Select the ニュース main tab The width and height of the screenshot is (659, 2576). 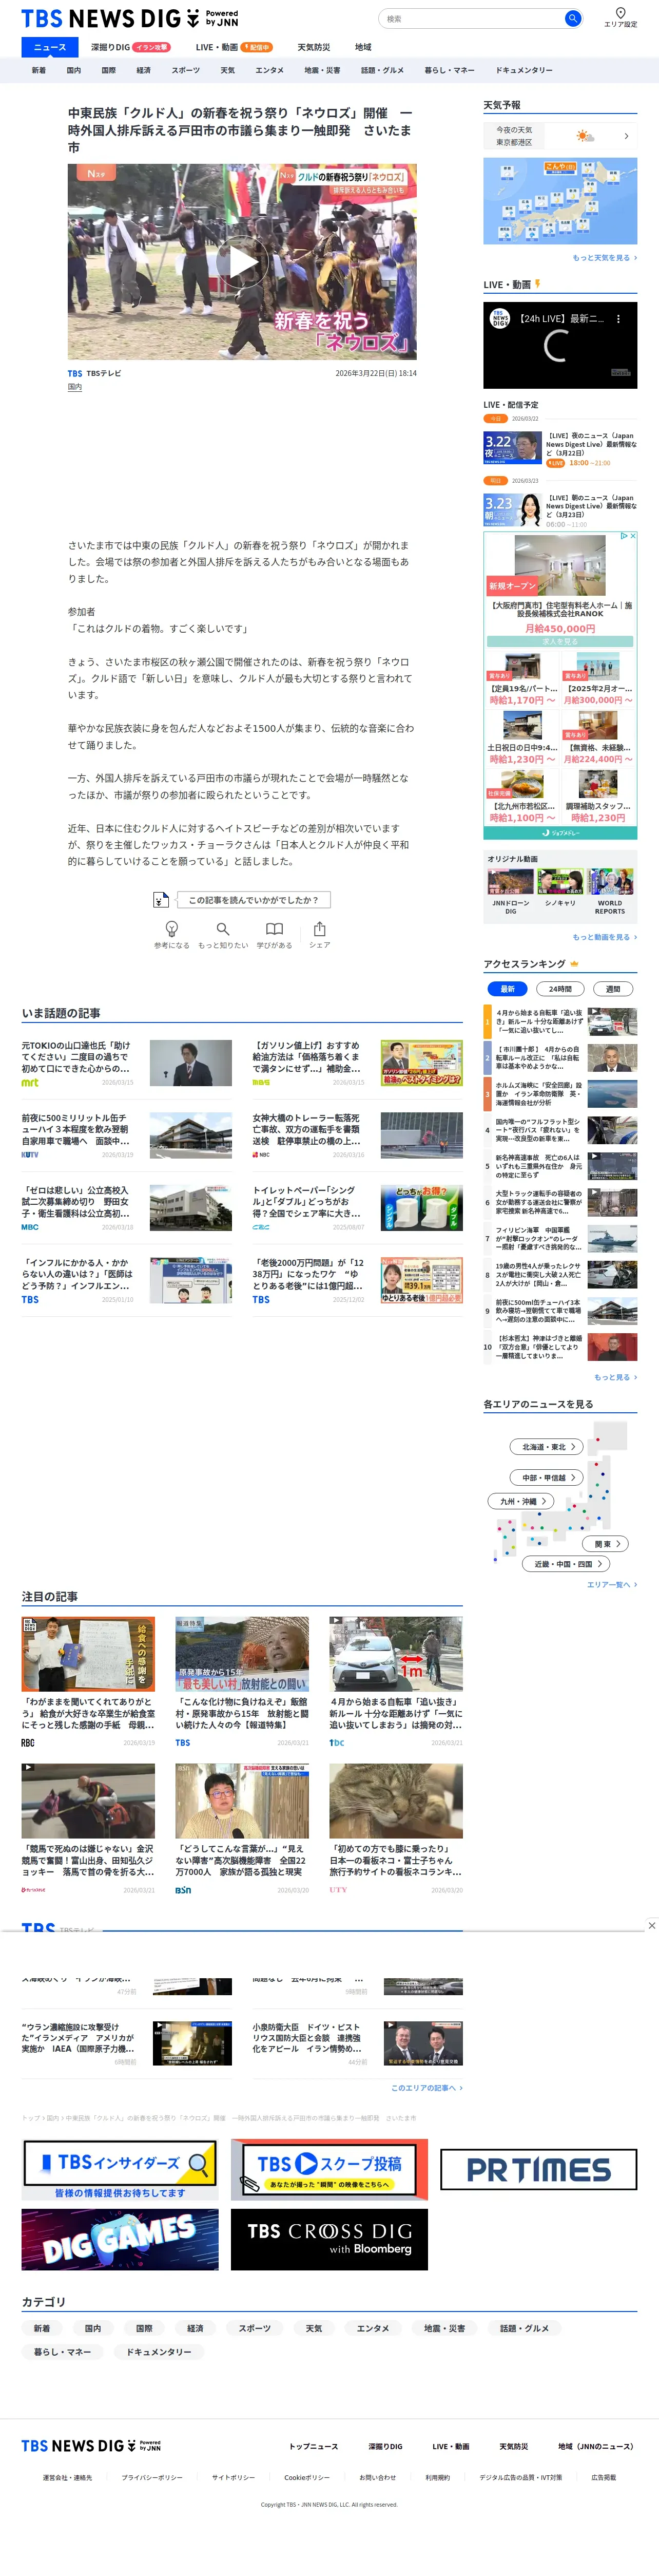pos(50,47)
